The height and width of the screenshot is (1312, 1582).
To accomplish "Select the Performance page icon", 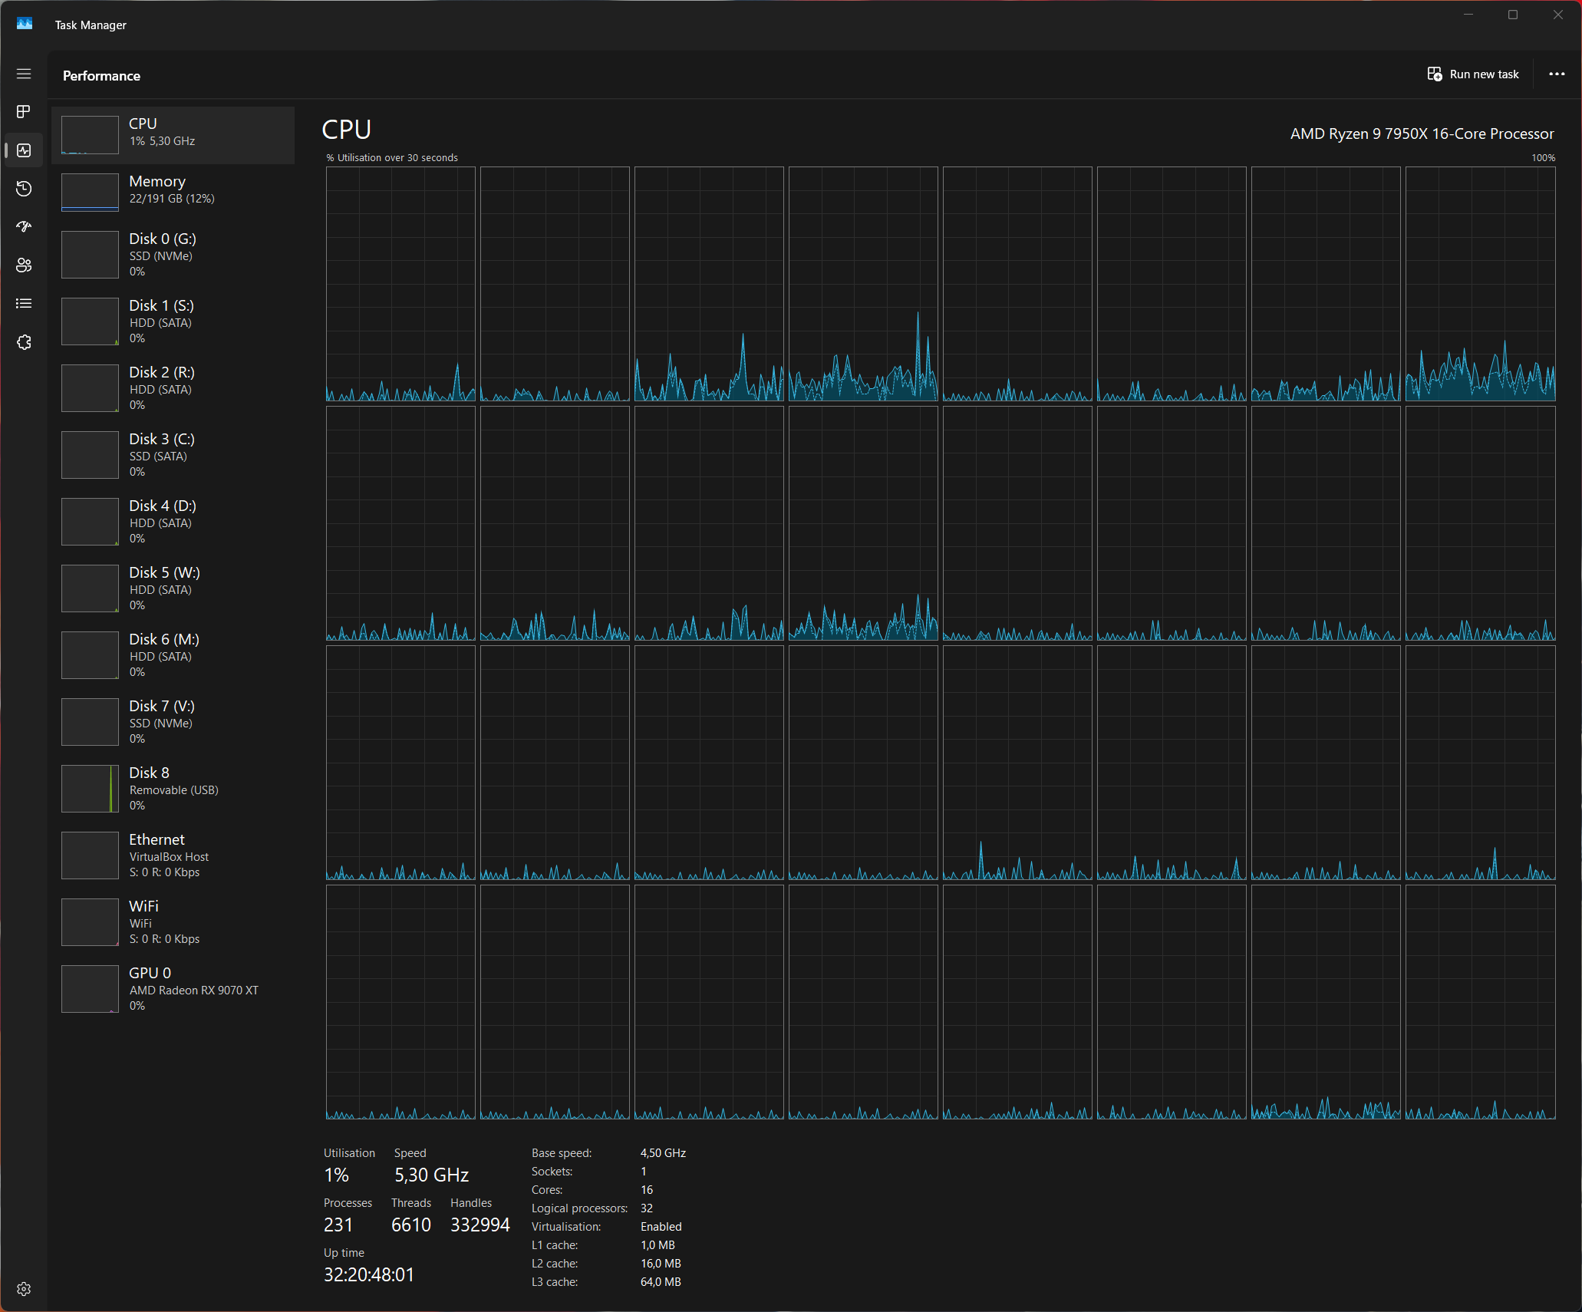I will [24, 150].
